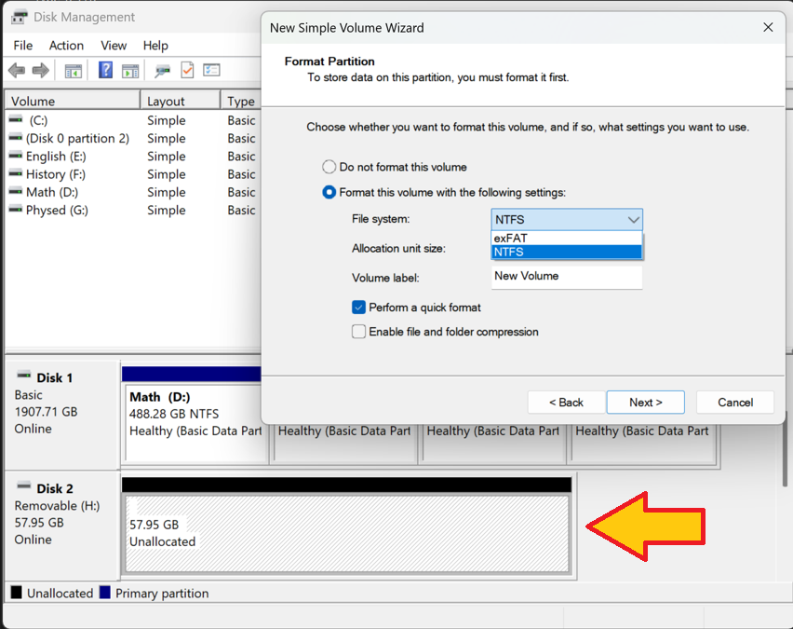Select the 57.95 GB Unallocated space on Disk 2

click(346, 533)
